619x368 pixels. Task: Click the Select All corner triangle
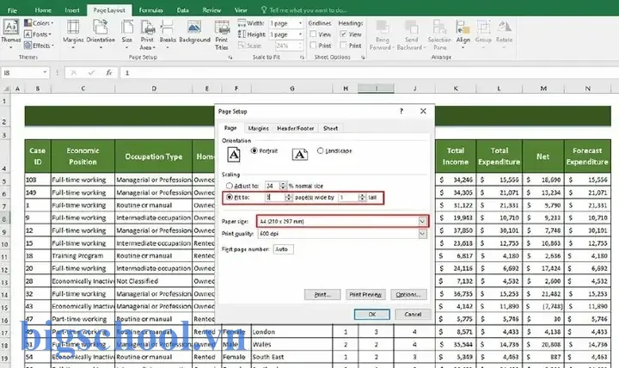point(6,89)
